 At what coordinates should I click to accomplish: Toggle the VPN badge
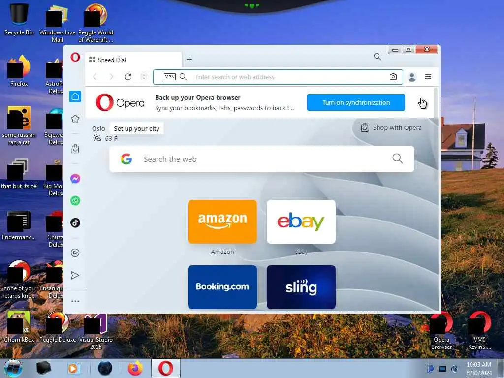click(x=170, y=77)
